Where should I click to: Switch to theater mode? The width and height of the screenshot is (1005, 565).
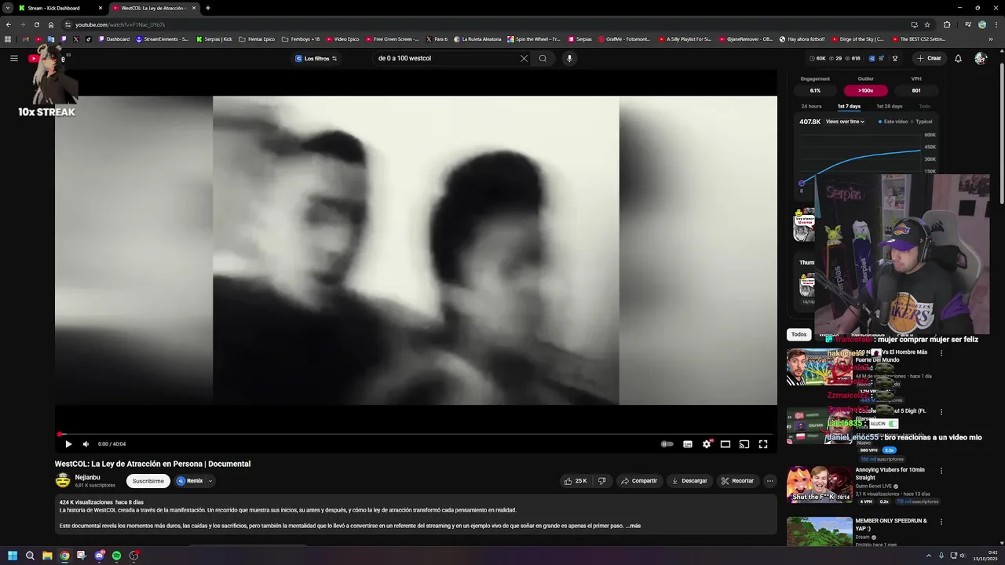click(x=725, y=444)
